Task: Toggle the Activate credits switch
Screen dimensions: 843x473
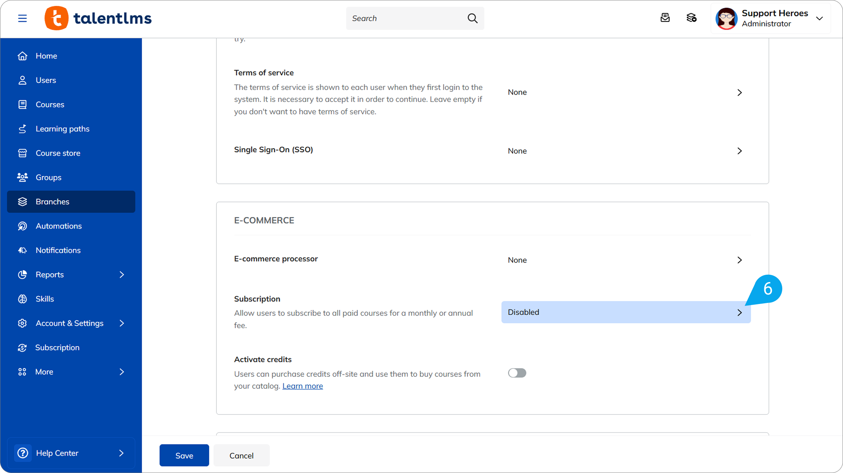Action: coord(517,373)
